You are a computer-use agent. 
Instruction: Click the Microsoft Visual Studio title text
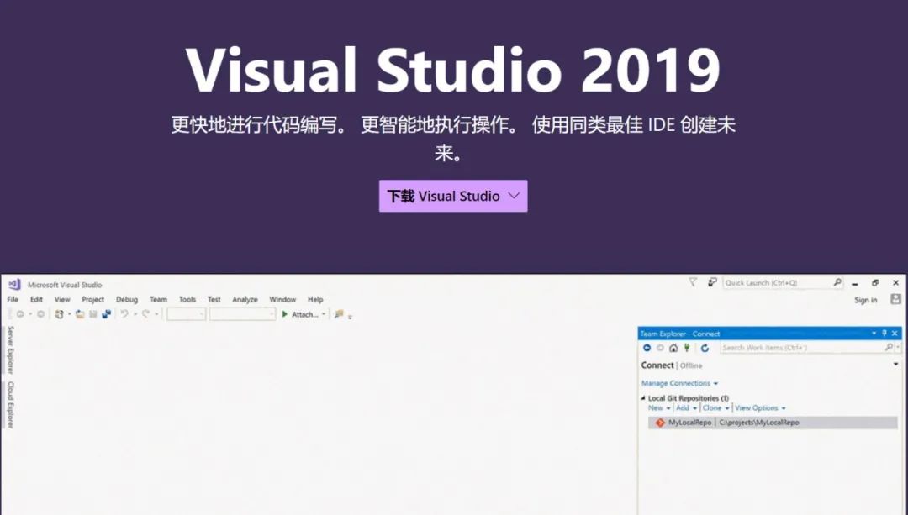pos(65,285)
